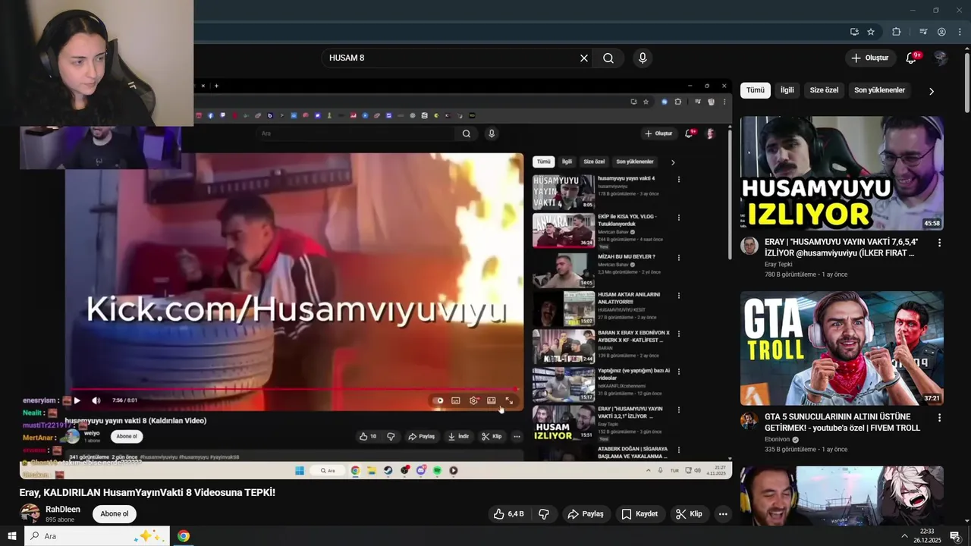The height and width of the screenshot is (546, 971).
Task: Open the Windows notification center icon
Action: pyautogui.click(x=955, y=536)
